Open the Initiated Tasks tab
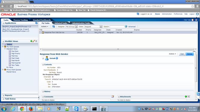200x112 pixels. (61, 23)
